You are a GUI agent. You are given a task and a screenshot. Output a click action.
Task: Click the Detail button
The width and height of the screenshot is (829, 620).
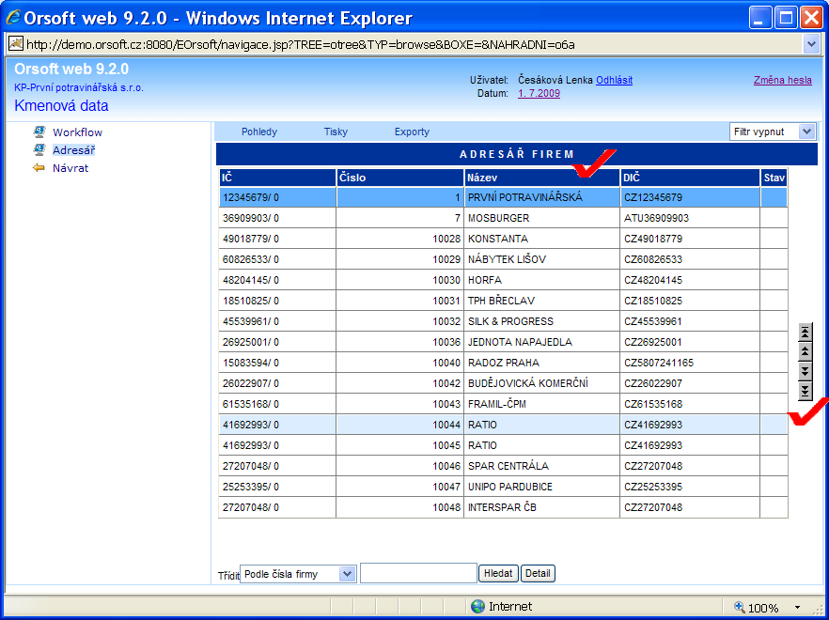[538, 573]
